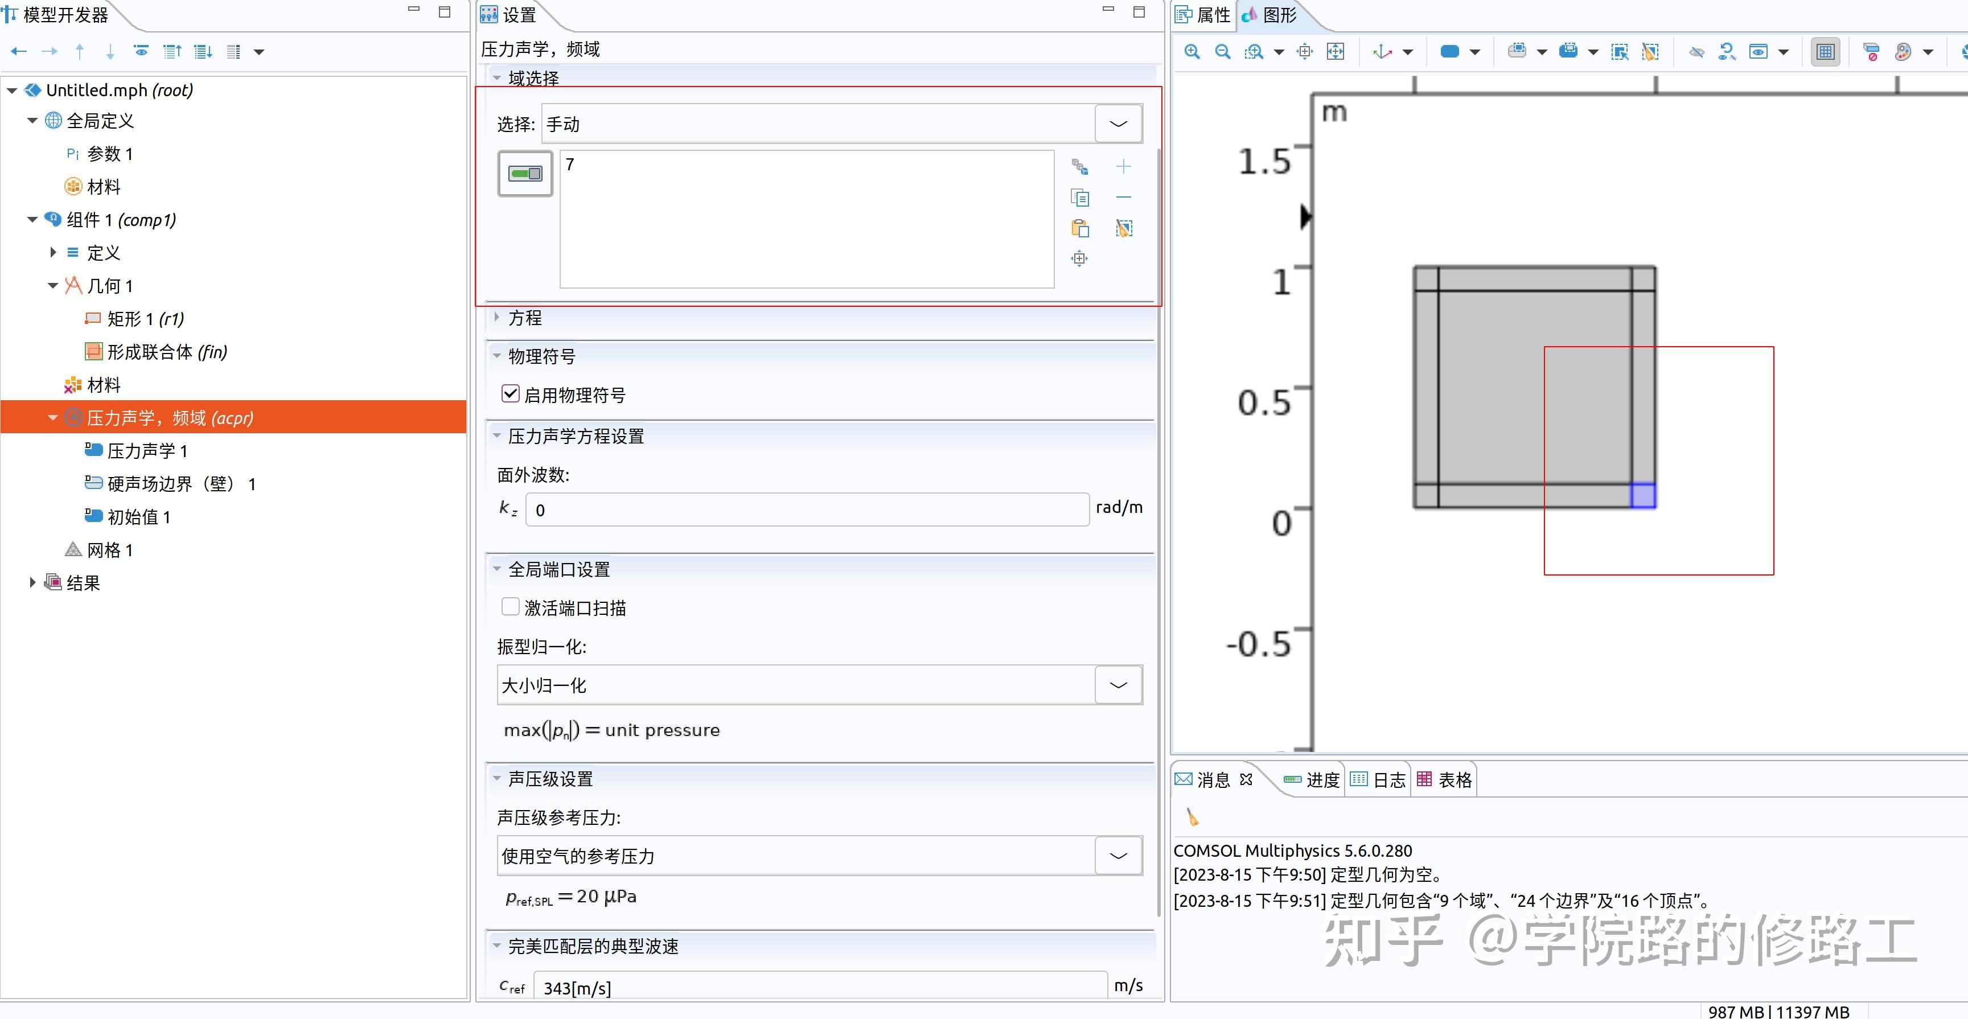This screenshot has width=1968, height=1019.
Task: Clear selection with the broom icon in Graphics toolbar
Action: click(1650, 52)
